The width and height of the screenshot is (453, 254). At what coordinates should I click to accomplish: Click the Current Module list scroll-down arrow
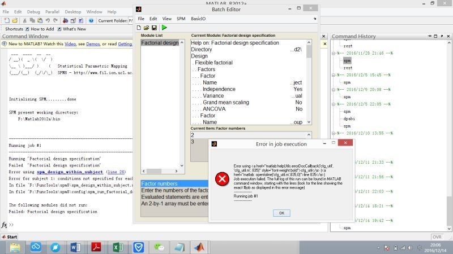(309, 122)
